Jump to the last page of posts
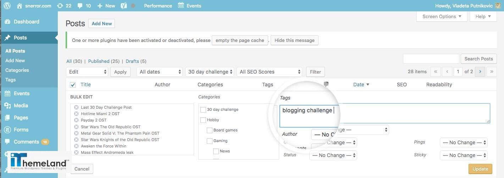 492,71
